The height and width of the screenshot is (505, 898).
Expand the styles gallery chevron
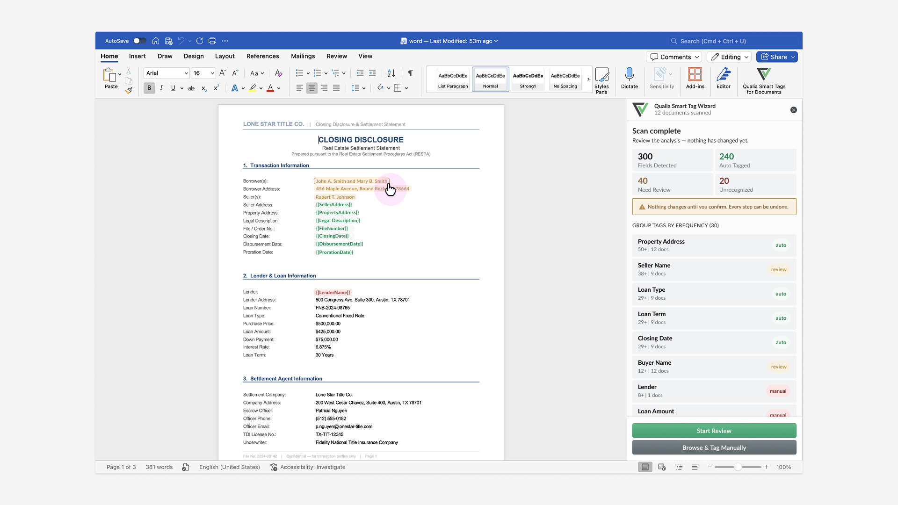click(588, 79)
